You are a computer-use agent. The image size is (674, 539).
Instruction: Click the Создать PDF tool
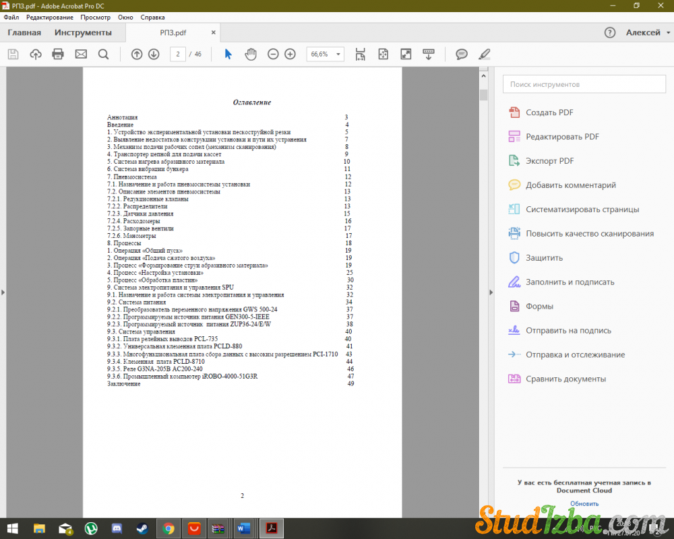pos(549,113)
